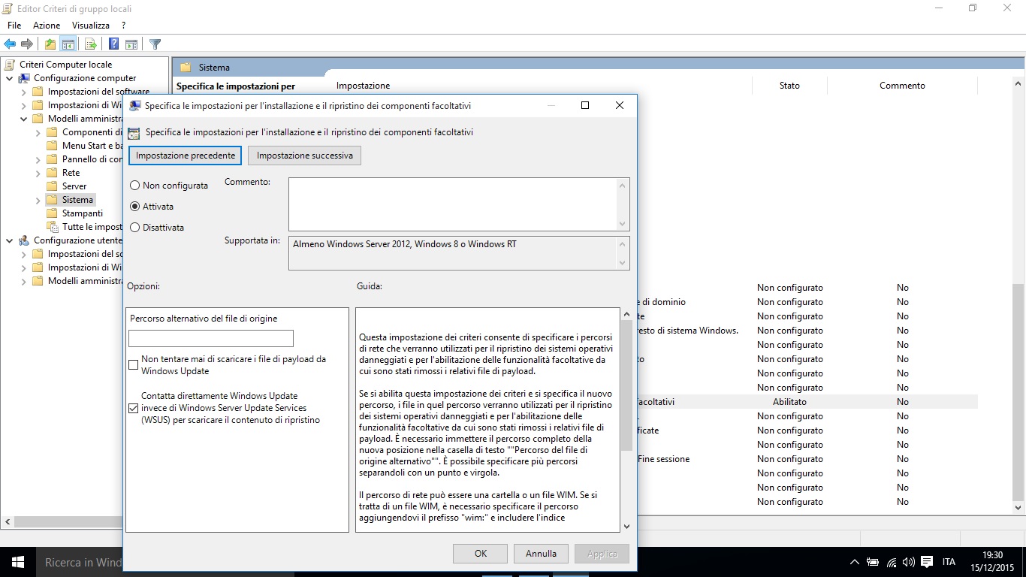Open the blue Help question mark toolbar icon
This screenshot has width=1026, height=577.
(113, 44)
